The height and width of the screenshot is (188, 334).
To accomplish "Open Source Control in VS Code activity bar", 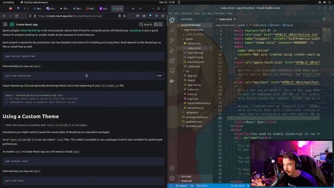I will 172,40.
